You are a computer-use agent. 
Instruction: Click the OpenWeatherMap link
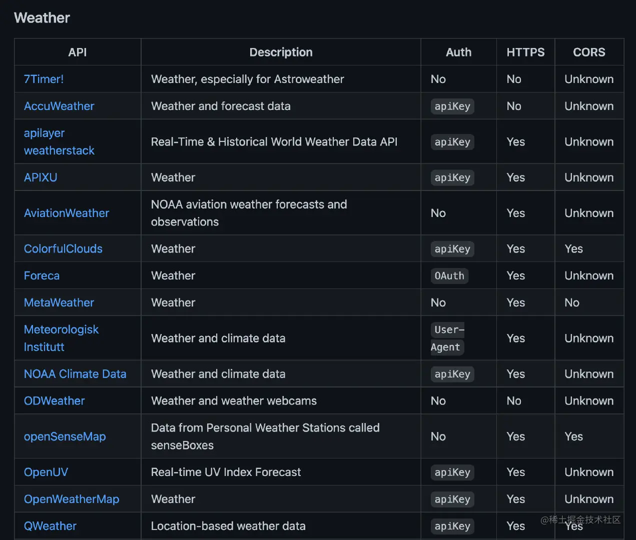coord(72,499)
